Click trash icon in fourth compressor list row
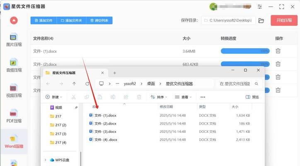 click(278, 90)
